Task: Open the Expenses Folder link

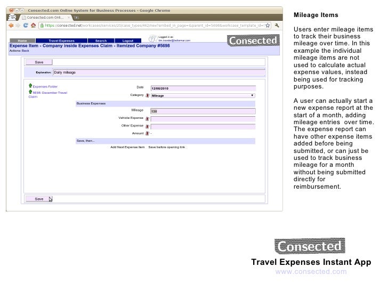Action: pyautogui.click(x=45, y=86)
